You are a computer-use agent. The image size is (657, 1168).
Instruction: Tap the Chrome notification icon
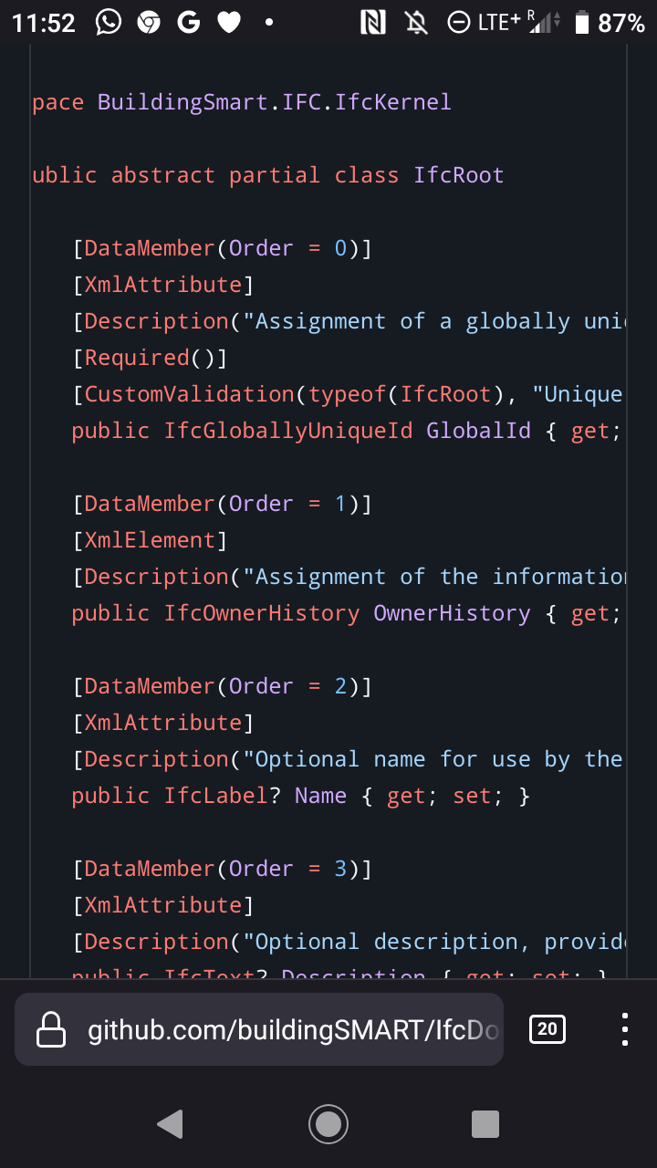149,21
